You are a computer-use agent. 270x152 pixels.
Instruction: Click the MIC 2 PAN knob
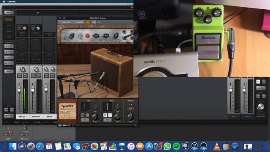(117, 108)
